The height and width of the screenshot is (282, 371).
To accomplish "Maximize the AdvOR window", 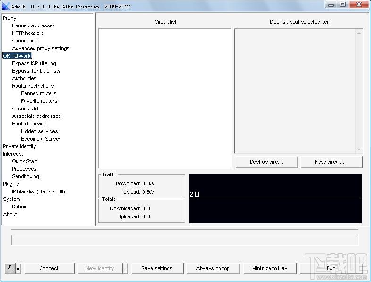I will click(x=342, y=5).
